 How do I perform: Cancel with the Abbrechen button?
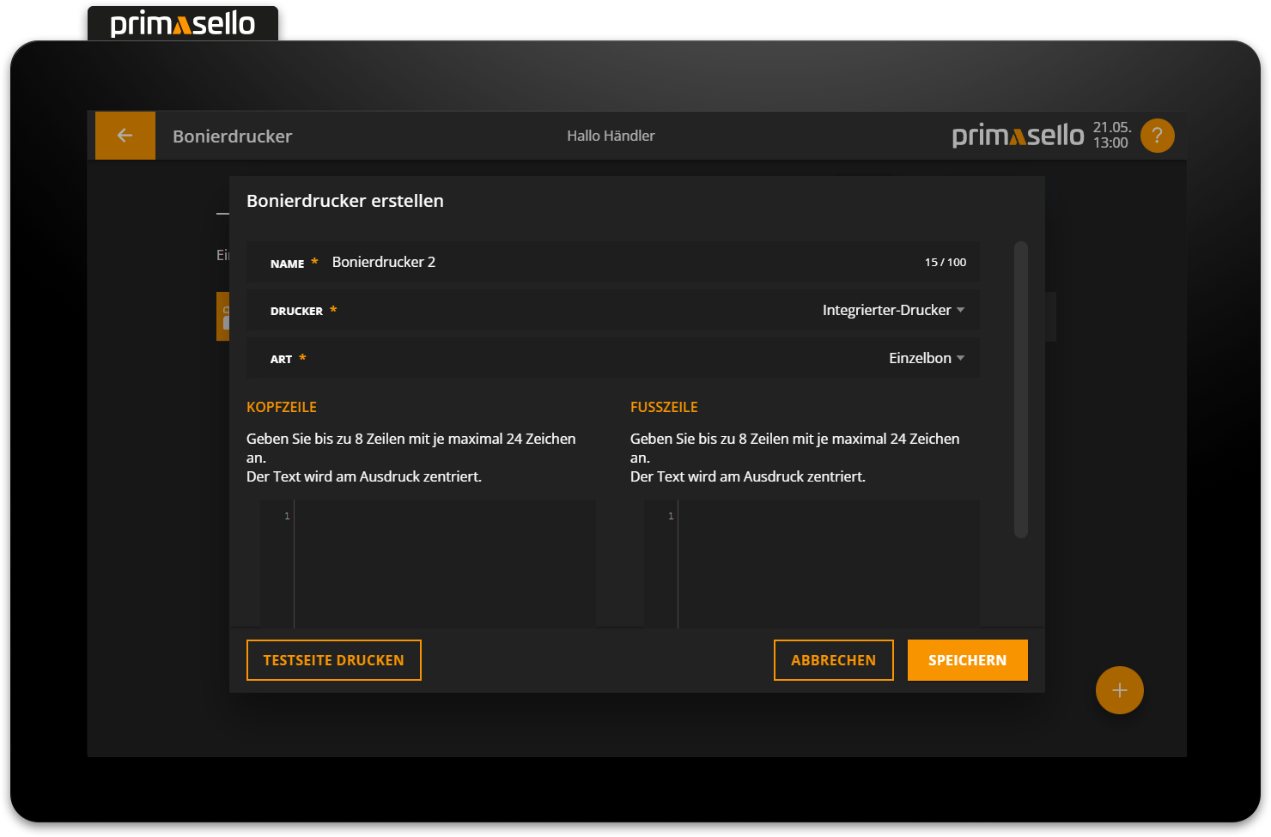[833, 660]
